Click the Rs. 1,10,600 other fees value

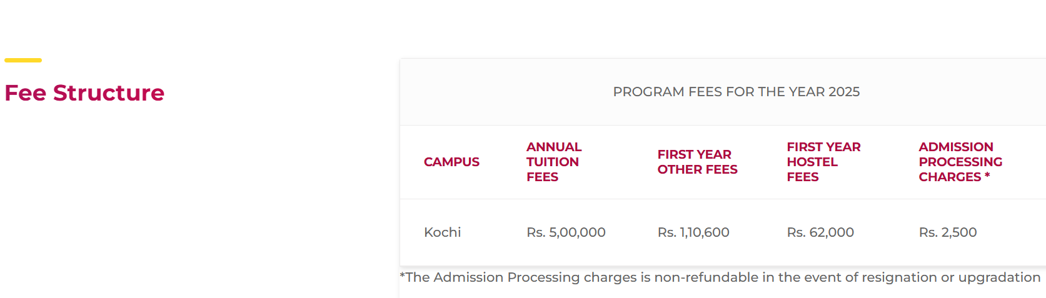point(693,232)
